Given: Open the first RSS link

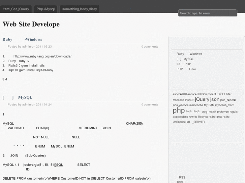Looking at the screenshot, I should point(182,177).
